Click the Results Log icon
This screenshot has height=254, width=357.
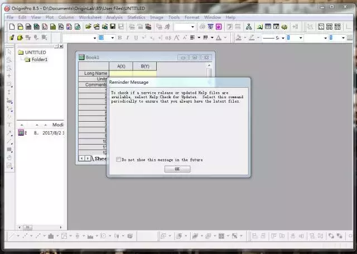260,27
